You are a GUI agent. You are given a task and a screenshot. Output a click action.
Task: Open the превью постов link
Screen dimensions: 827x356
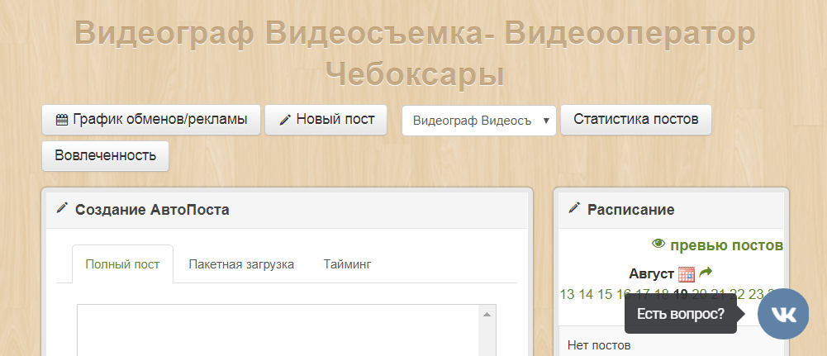(726, 245)
